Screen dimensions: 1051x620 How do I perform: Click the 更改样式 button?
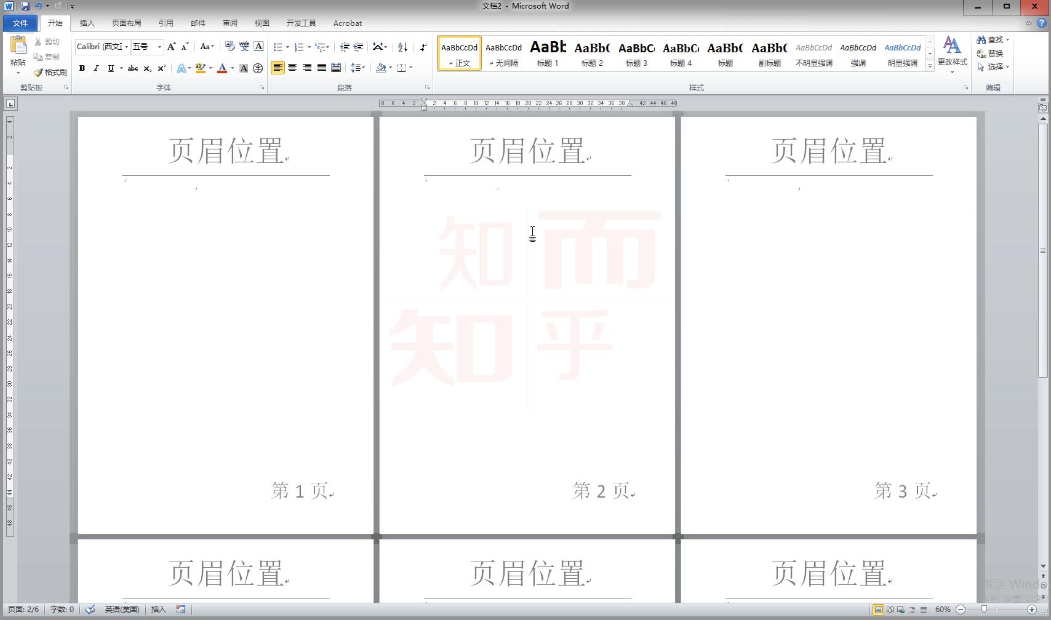pyautogui.click(x=953, y=53)
